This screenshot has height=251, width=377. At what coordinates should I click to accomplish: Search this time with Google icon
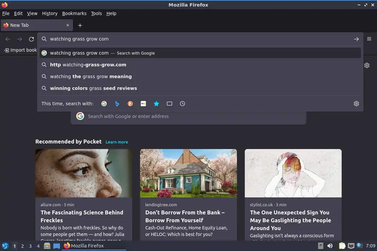104,104
